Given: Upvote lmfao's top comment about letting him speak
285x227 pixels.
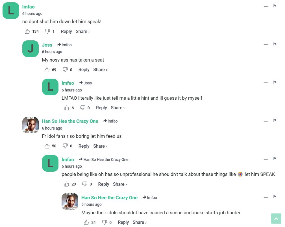Looking at the screenshot, I should click(27, 31).
